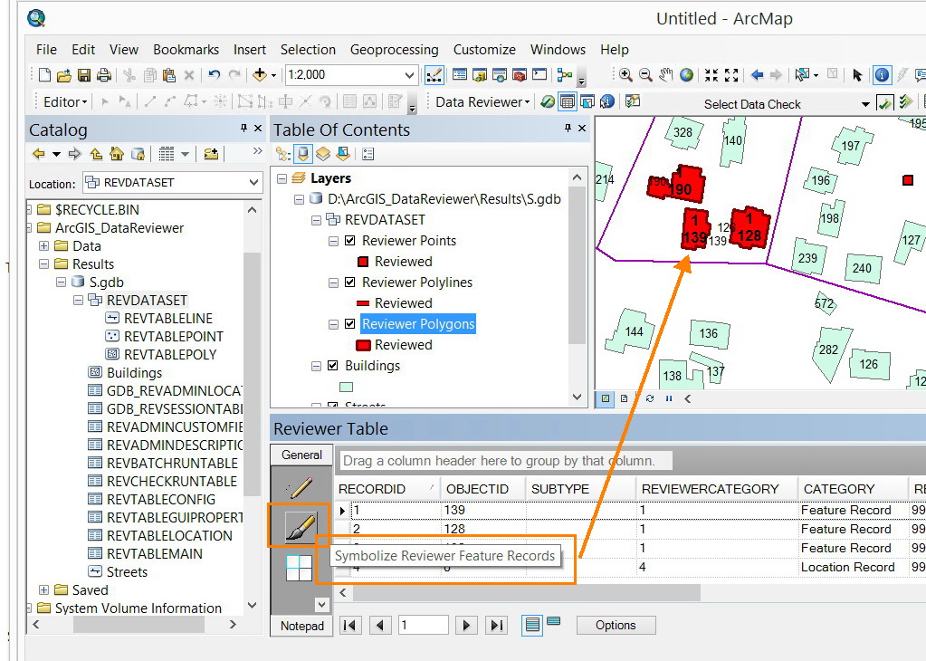The width and height of the screenshot is (926, 661).
Task: Go to the next record
Action: (466, 625)
